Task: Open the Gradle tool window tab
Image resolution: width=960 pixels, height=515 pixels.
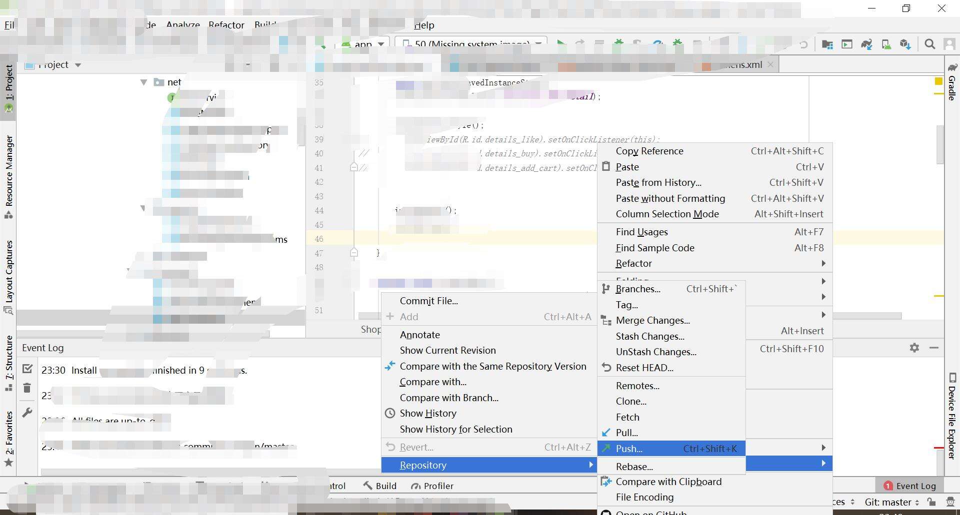Action: click(x=952, y=82)
